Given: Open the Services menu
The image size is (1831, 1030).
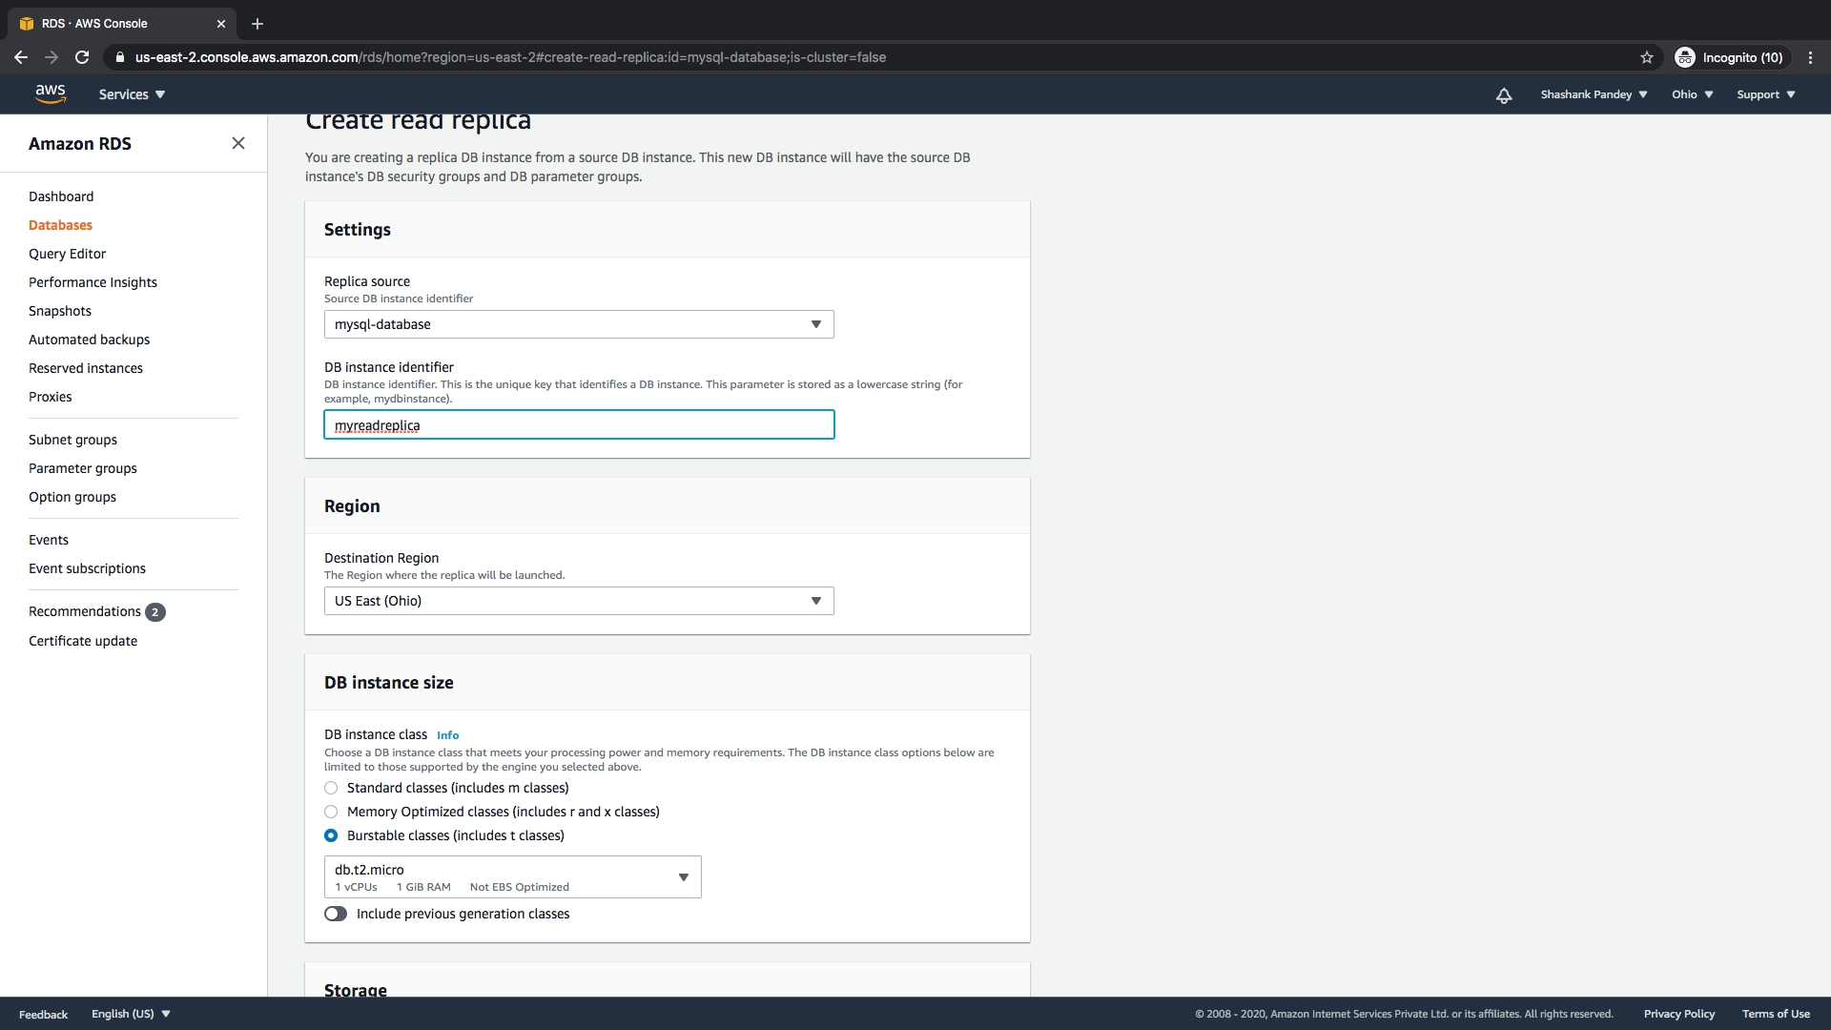Looking at the screenshot, I should tap(132, 94).
